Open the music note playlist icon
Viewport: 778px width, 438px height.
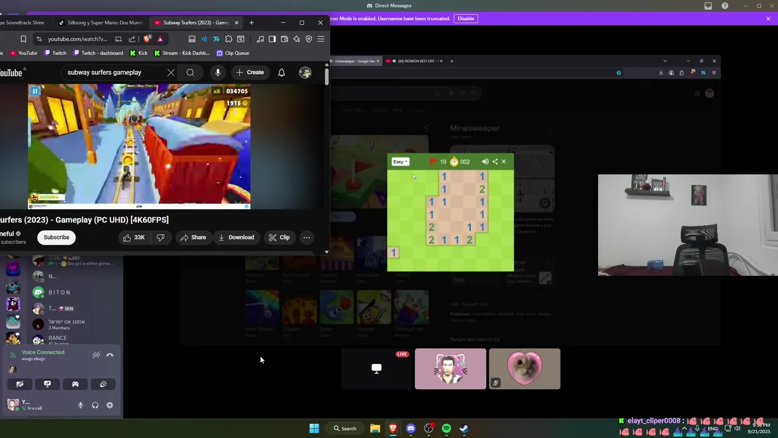point(260,39)
